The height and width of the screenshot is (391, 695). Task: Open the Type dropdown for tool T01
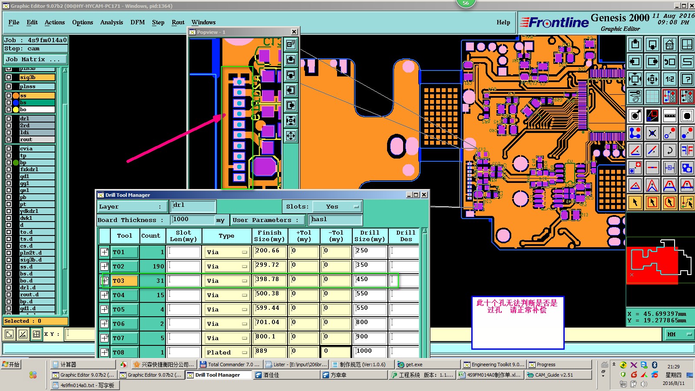coord(226,252)
